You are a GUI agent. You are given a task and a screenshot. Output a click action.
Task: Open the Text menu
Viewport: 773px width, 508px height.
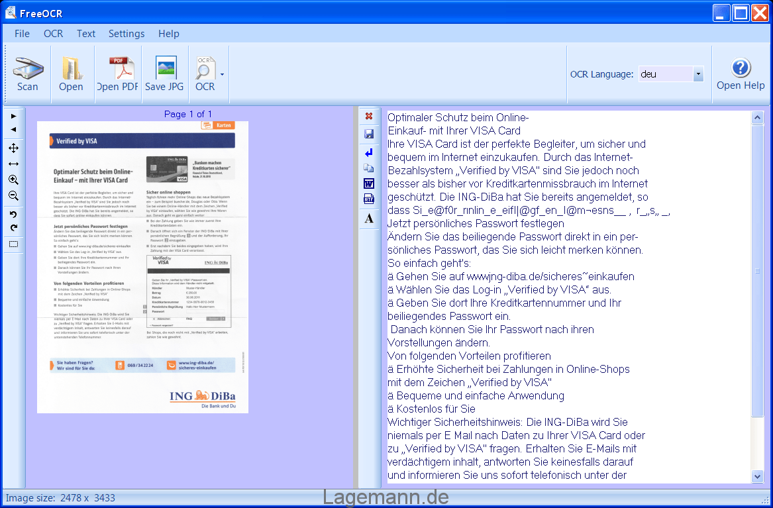pos(86,34)
